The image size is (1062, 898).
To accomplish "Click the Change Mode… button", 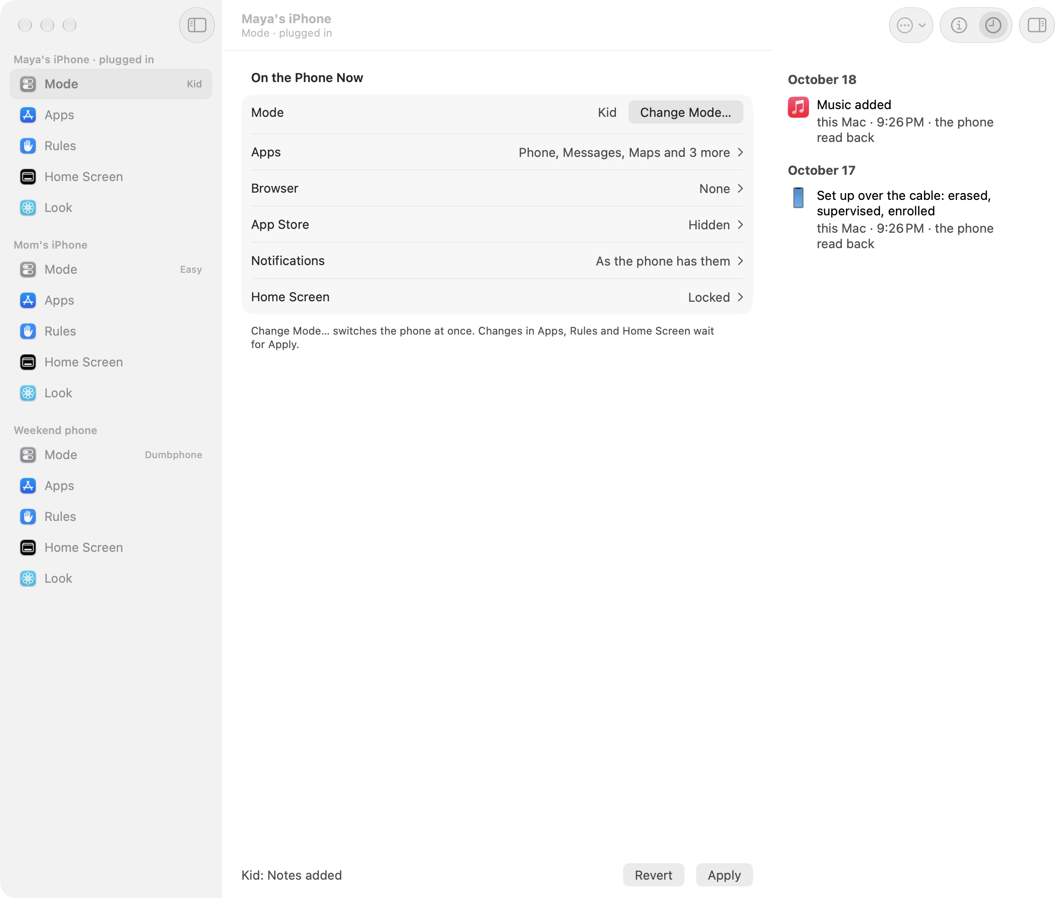I will tap(685, 112).
